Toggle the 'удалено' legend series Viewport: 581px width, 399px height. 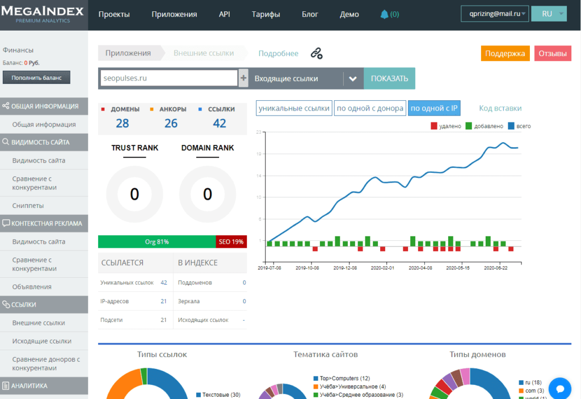(x=446, y=126)
